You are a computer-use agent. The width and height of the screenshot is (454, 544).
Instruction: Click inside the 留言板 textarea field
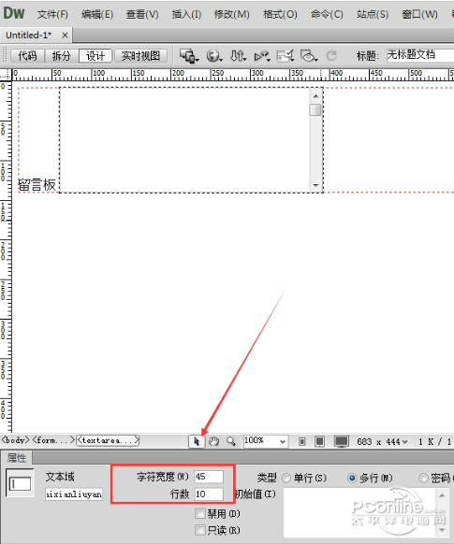point(184,140)
